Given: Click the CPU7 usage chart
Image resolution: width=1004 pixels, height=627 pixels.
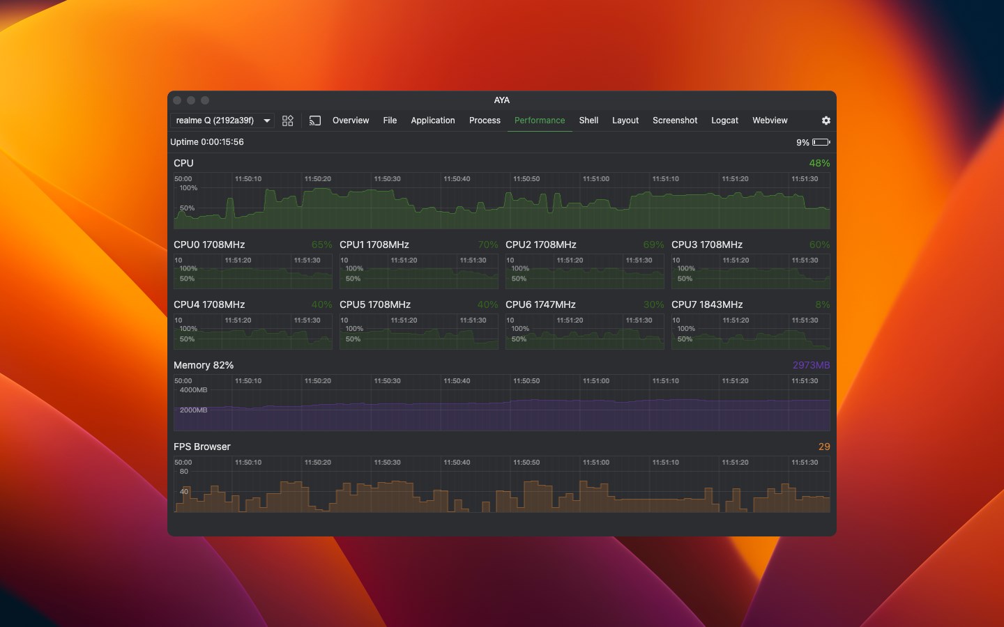Looking at the screenshot, I should coord(751,332).
